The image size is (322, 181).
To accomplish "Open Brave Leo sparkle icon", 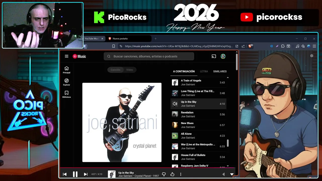I will [x=303, y=46].
